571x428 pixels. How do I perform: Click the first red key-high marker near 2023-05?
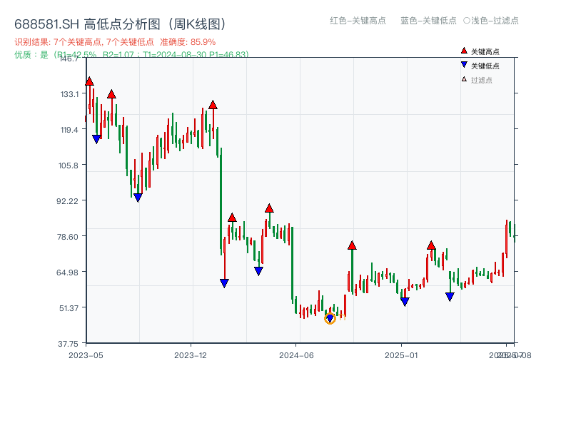89,83
